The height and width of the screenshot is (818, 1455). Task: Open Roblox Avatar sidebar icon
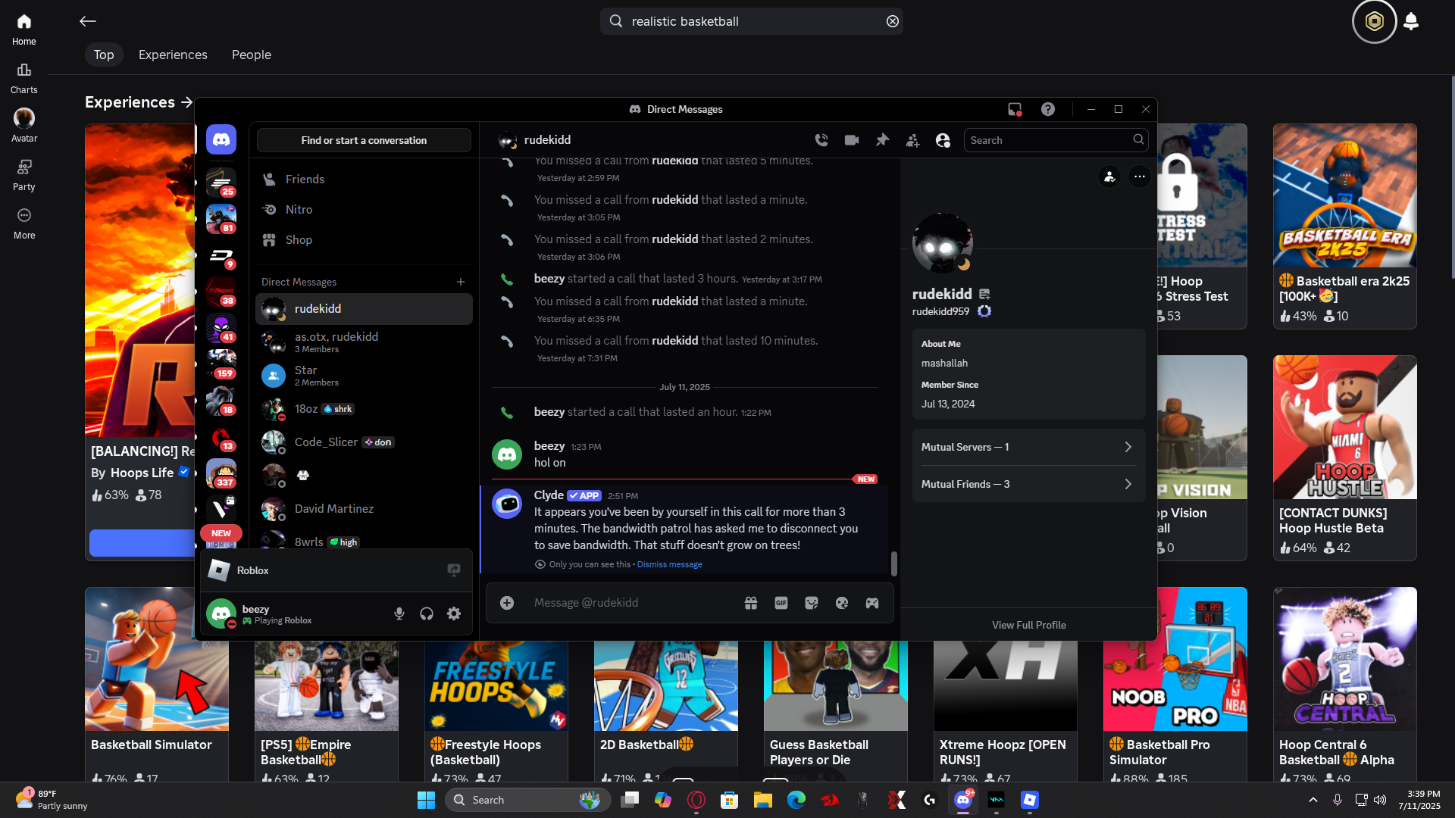24,126
